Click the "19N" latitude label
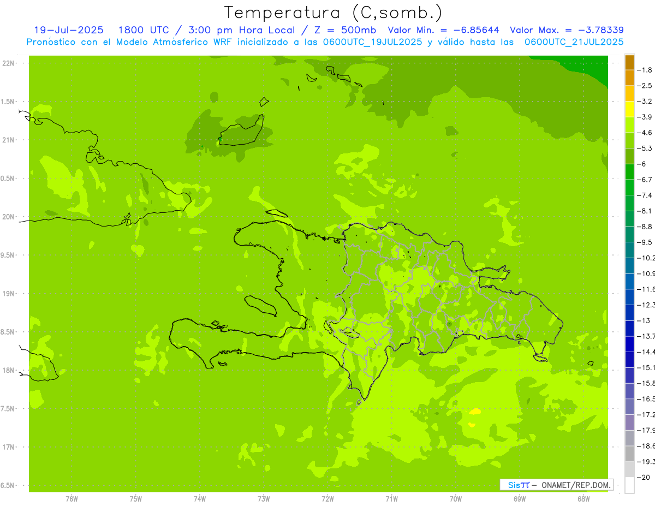 [8, 294]
